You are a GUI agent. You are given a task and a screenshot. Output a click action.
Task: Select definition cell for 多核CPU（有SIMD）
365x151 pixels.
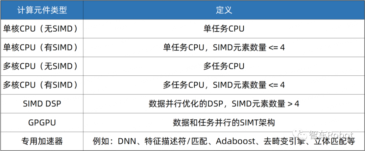[x=224, y=85]
